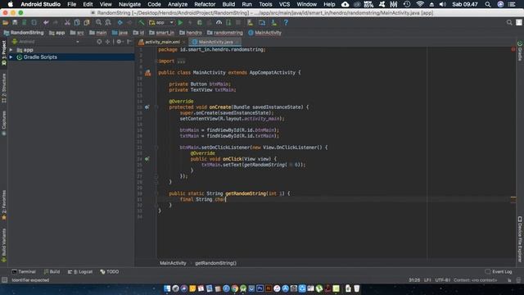
Task: Run the app with green play button
Action: point(180,22)
